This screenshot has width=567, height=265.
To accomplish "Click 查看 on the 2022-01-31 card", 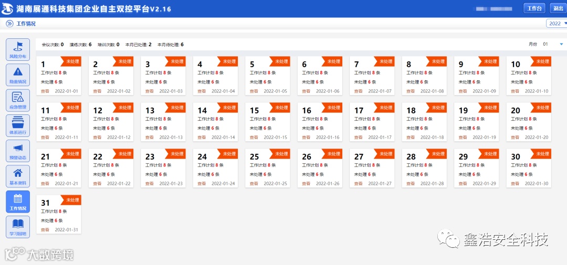I will coord(45,230).
